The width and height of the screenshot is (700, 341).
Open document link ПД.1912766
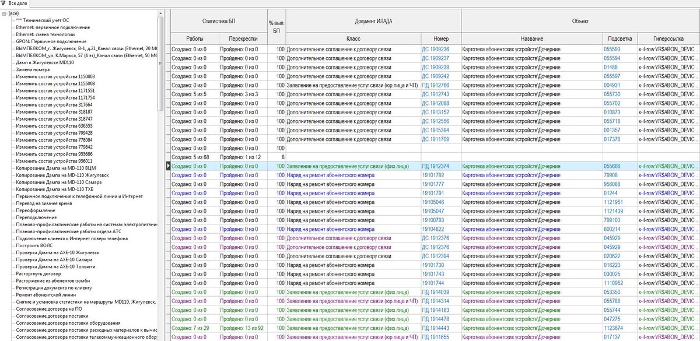tap(436, 85)
